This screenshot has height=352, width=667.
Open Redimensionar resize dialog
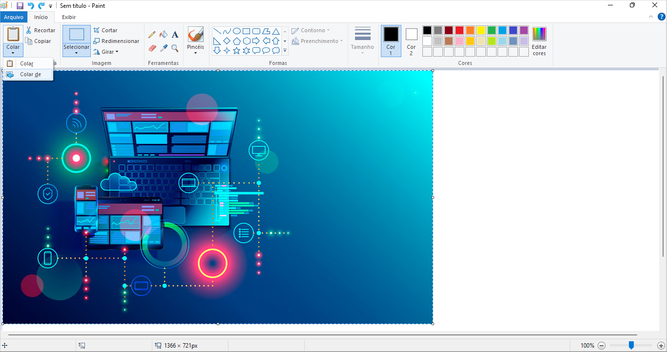116,41
